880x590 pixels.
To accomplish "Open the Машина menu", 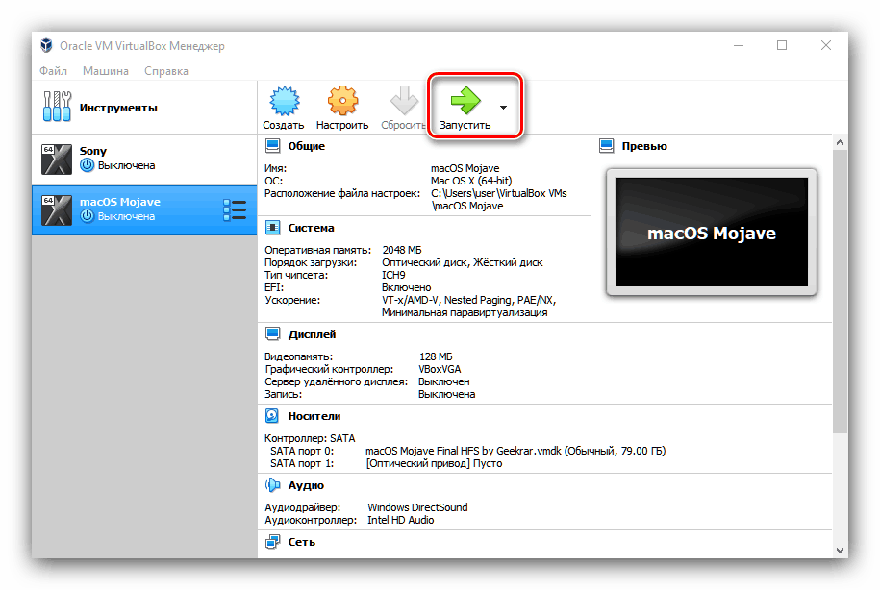I will 105,70.
